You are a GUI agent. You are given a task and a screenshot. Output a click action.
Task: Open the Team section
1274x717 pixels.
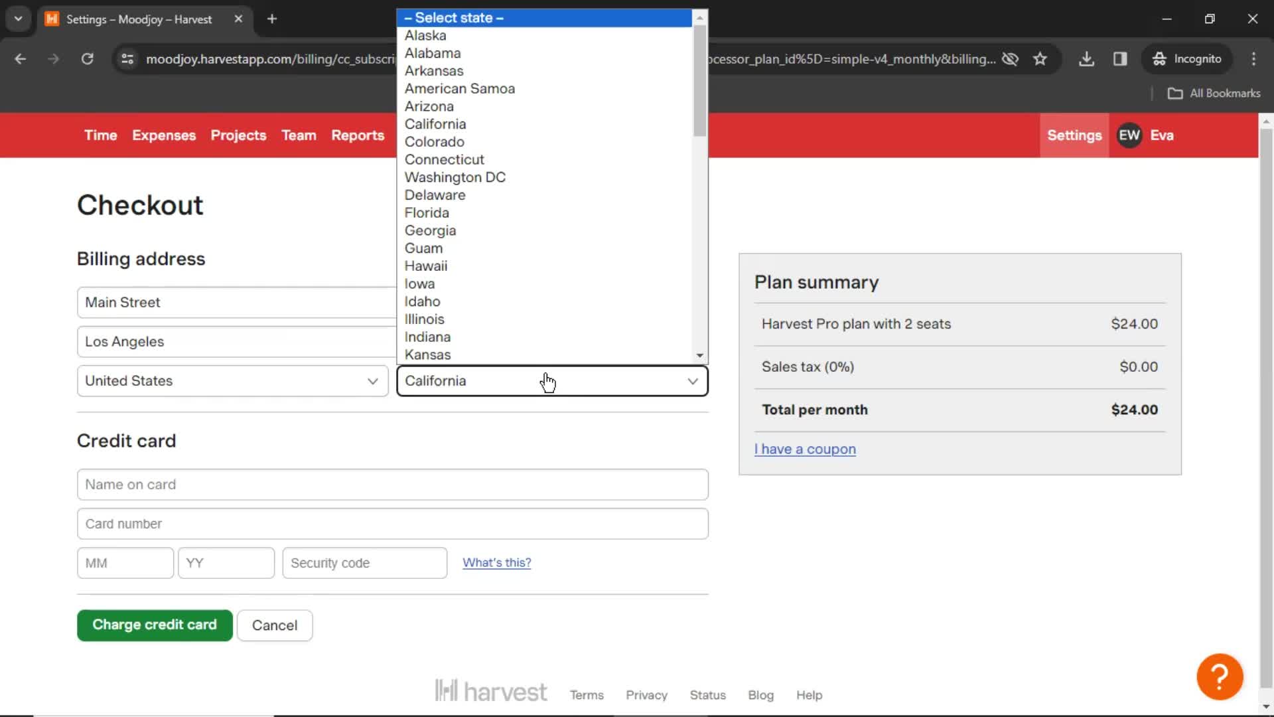(299, 135)
